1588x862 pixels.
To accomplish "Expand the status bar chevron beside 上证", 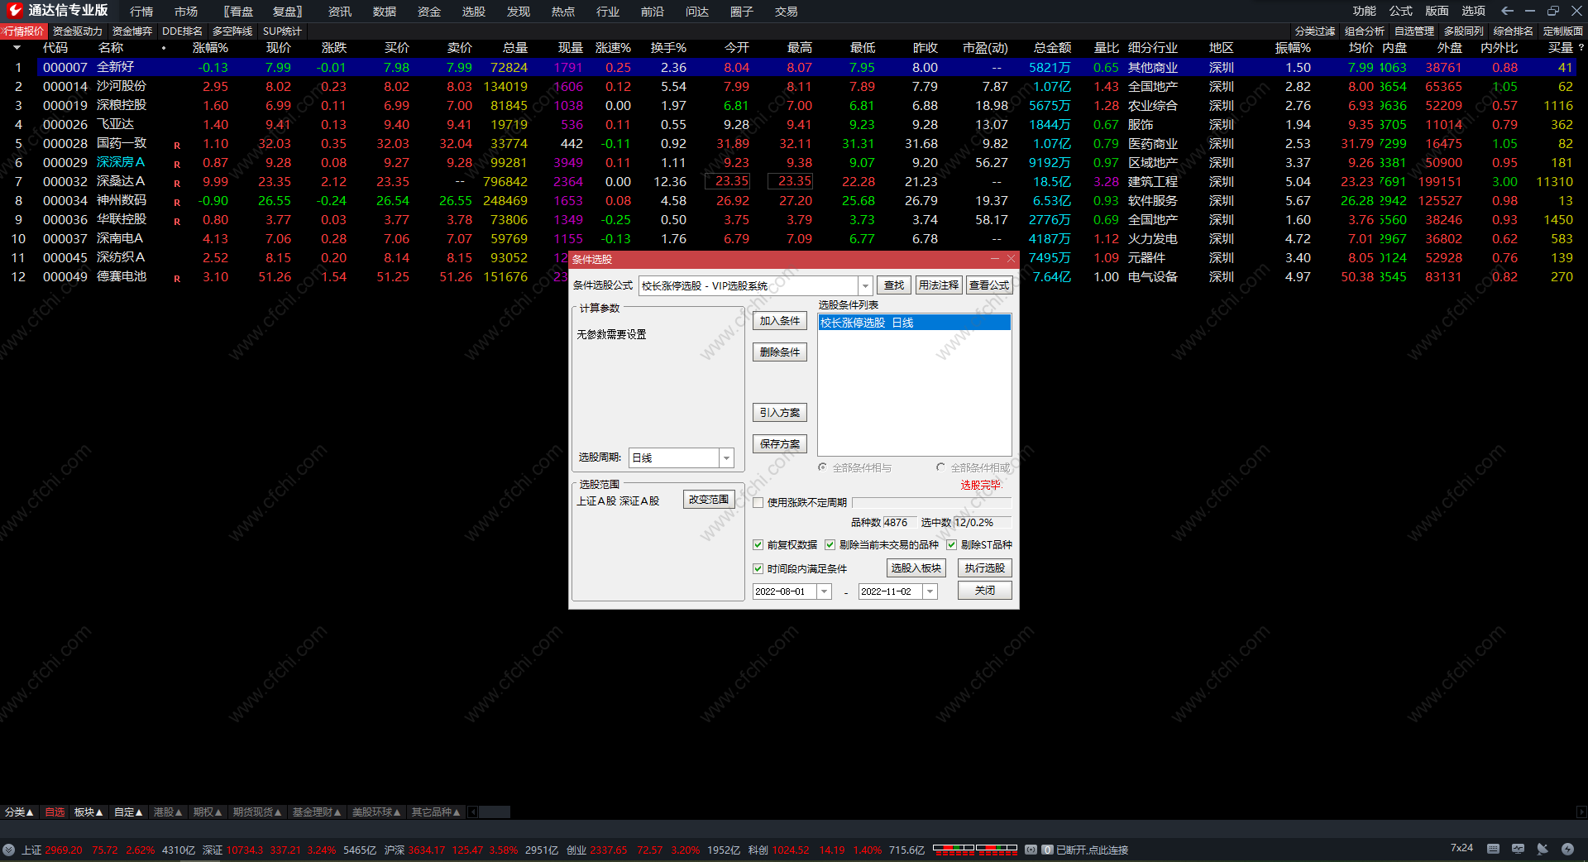I will click(9, 850).
